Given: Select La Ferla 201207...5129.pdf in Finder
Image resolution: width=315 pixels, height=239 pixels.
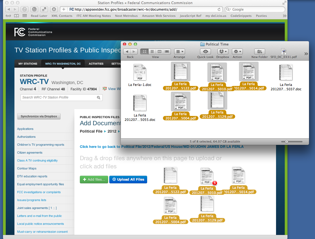Looking at the screenshot, I should coord(217,100).
